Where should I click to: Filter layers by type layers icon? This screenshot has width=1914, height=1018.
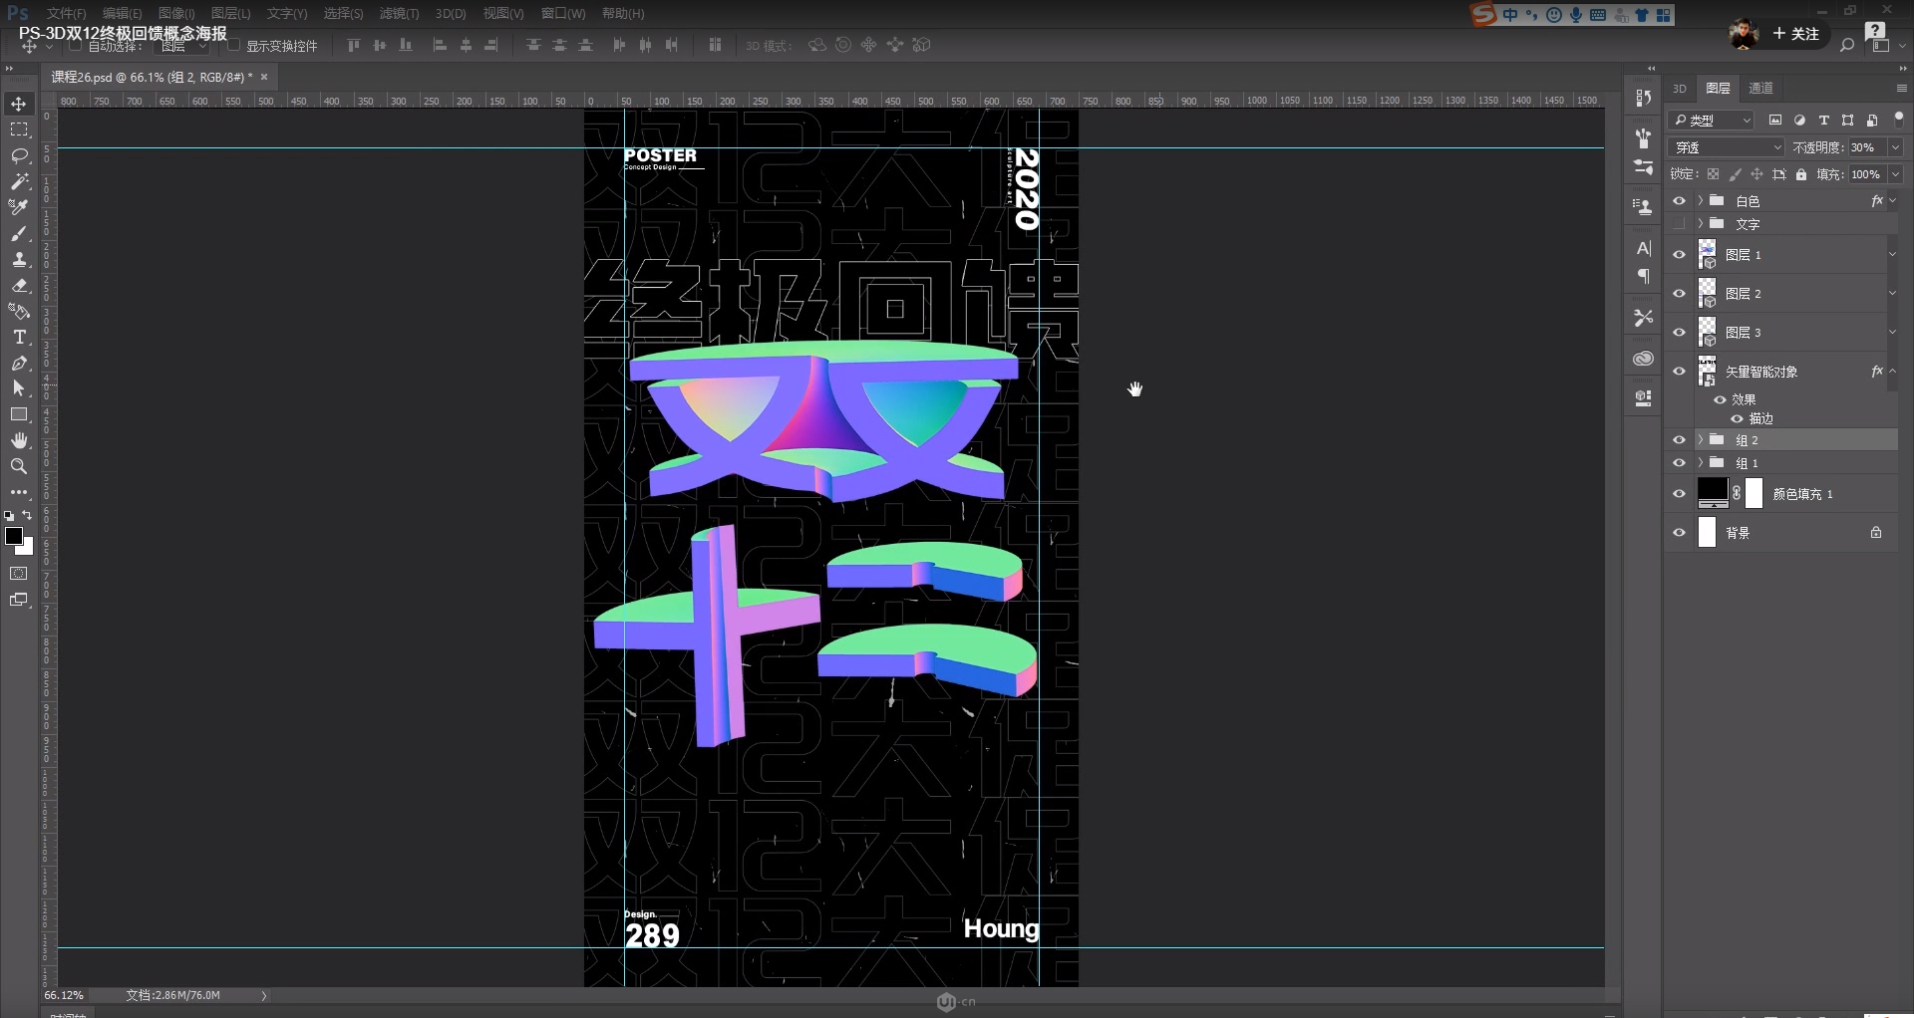1823,121
